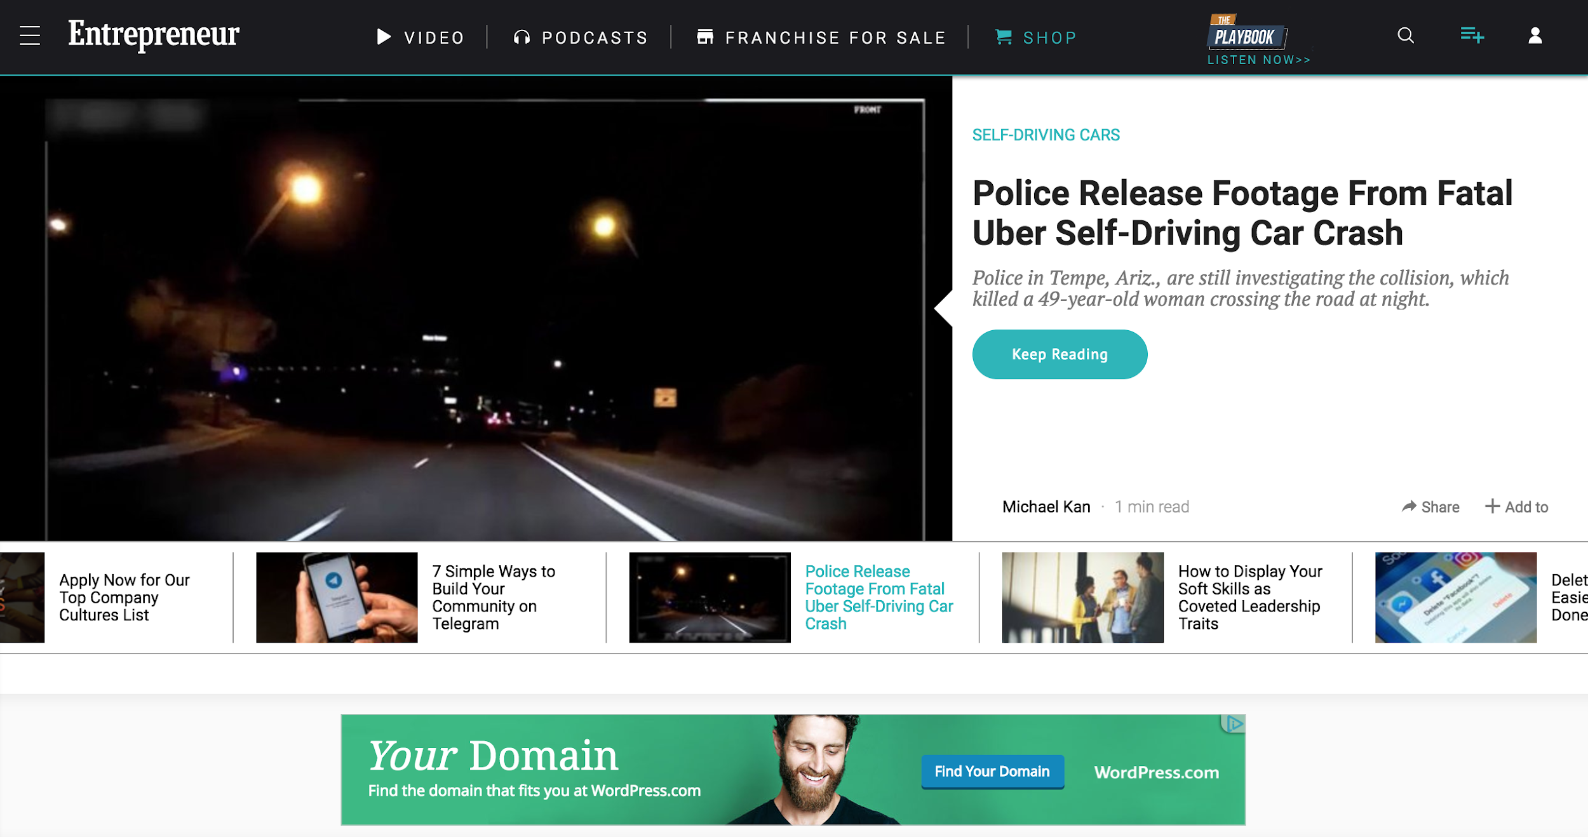Click Listen Now under Playbook
The height and width of the screenshot is (837, 1588).
[x=1258, y=60]
